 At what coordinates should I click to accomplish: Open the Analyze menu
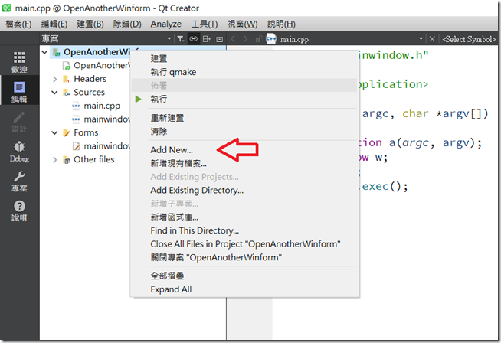[166, 24]
